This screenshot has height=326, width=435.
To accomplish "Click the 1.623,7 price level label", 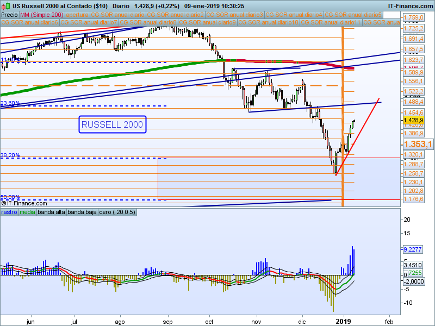I will (413, 60).
